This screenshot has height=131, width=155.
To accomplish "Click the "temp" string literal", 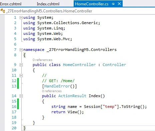I will pos(110,107).
